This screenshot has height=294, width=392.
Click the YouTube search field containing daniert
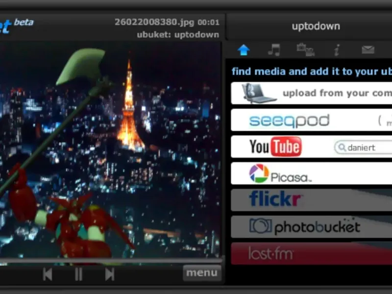[x=363, y=147]
